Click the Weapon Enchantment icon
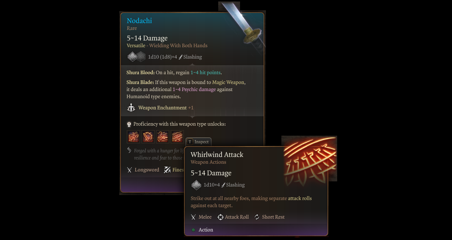The image size is (452, 240). click(x=131, y=108)
